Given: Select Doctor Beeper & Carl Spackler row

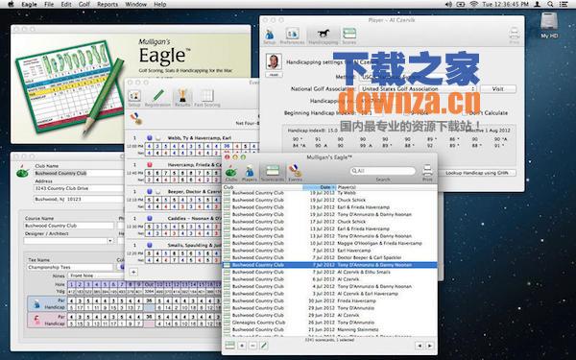Looking at the screenshot, I should [329, 257].
